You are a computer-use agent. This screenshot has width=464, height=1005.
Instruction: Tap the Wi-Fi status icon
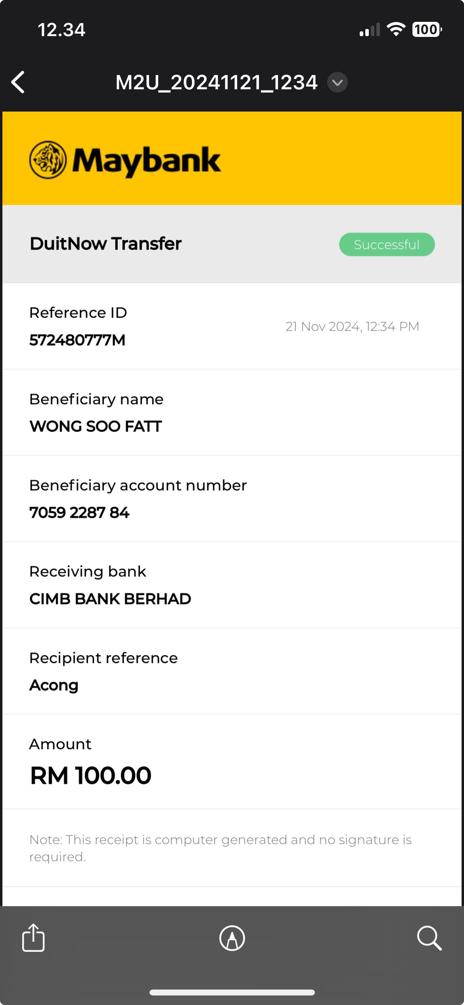[395, 29]
